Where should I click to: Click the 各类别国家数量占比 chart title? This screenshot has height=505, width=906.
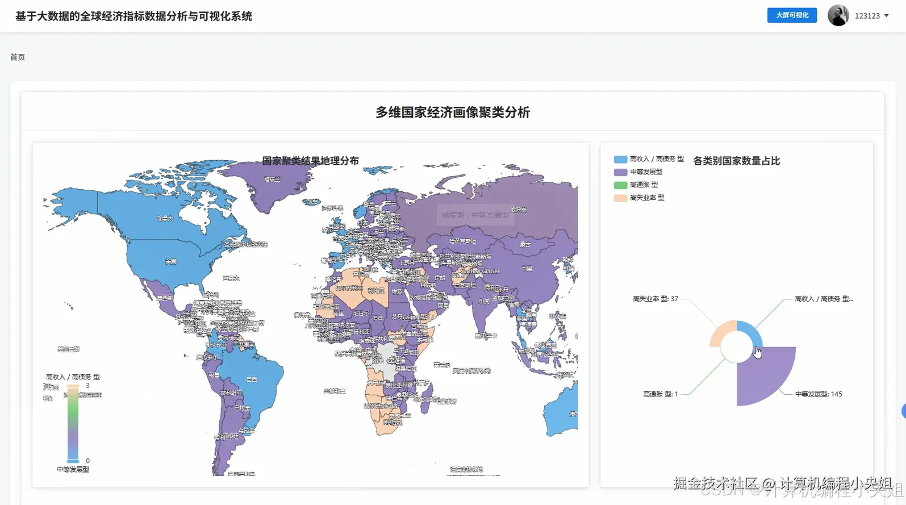click(x=737, y=161)
